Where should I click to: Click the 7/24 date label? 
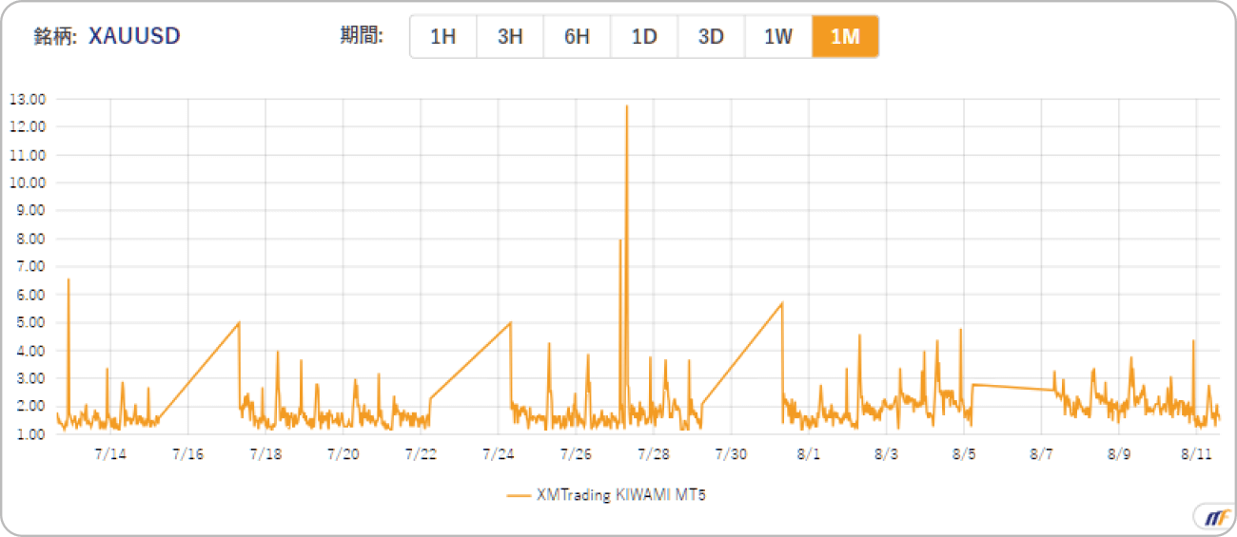pyautogui.click(x=499, y=453)
